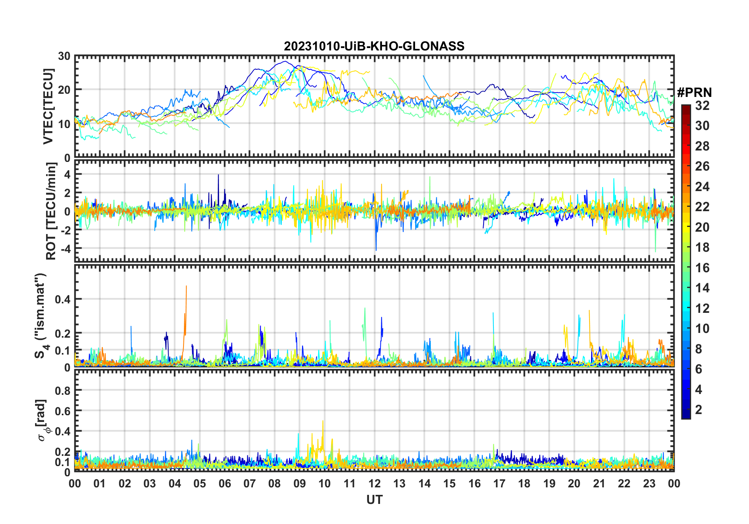Screen dimensions: 749x524
Task: Click sigma phi y-axis tick value 0.8
Action: pyautogui.click(x=63, y=390)
